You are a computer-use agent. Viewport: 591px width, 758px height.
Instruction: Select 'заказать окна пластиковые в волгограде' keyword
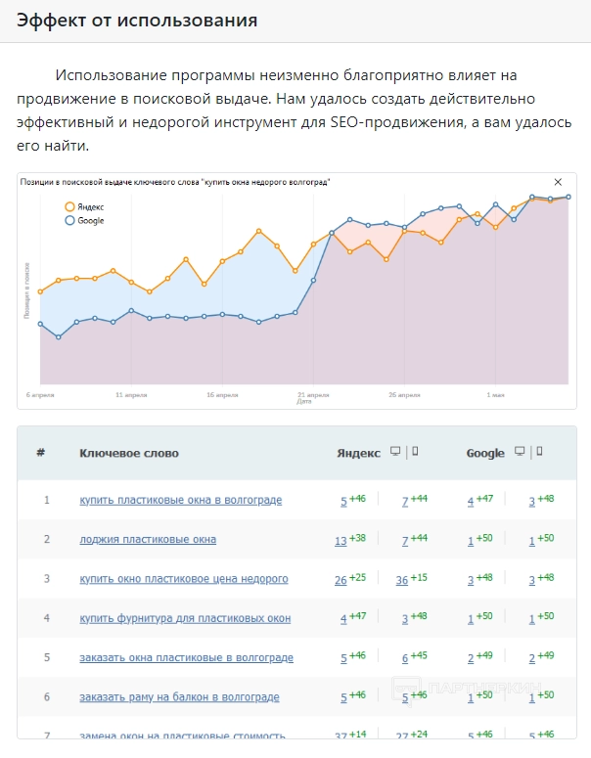pos(186,657)
